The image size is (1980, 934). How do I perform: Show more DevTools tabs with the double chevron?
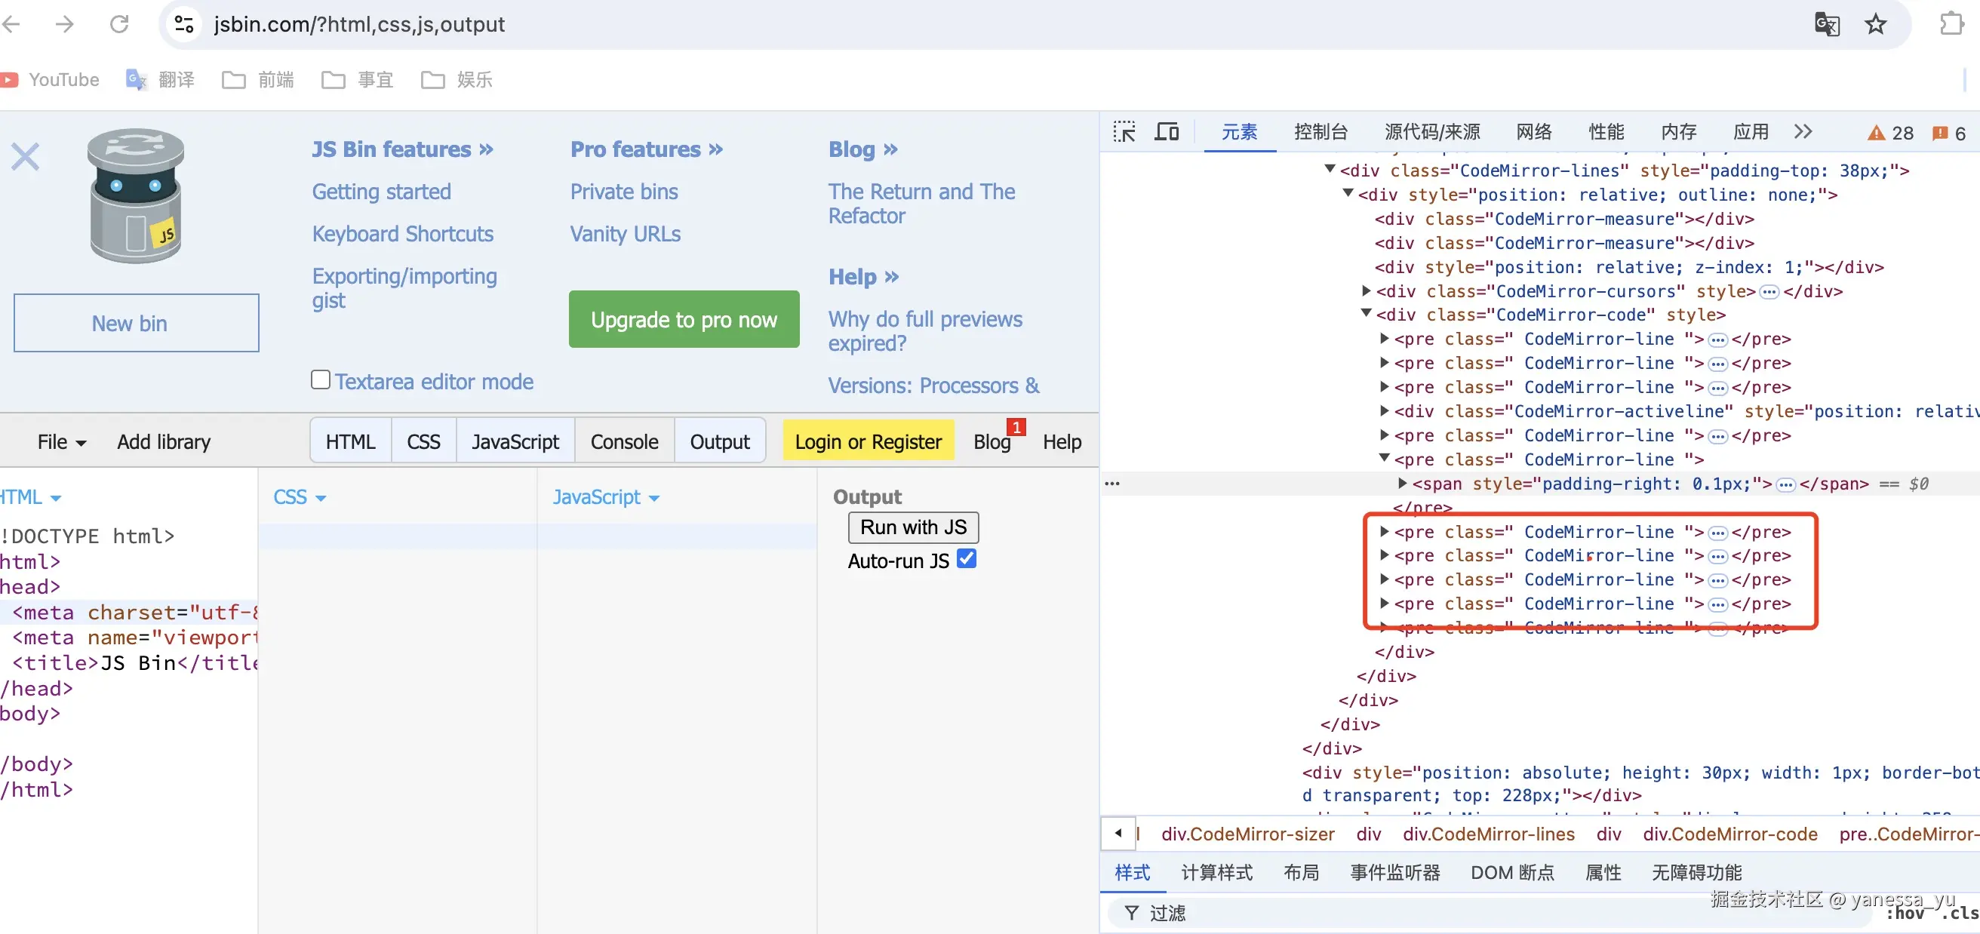1803,132
